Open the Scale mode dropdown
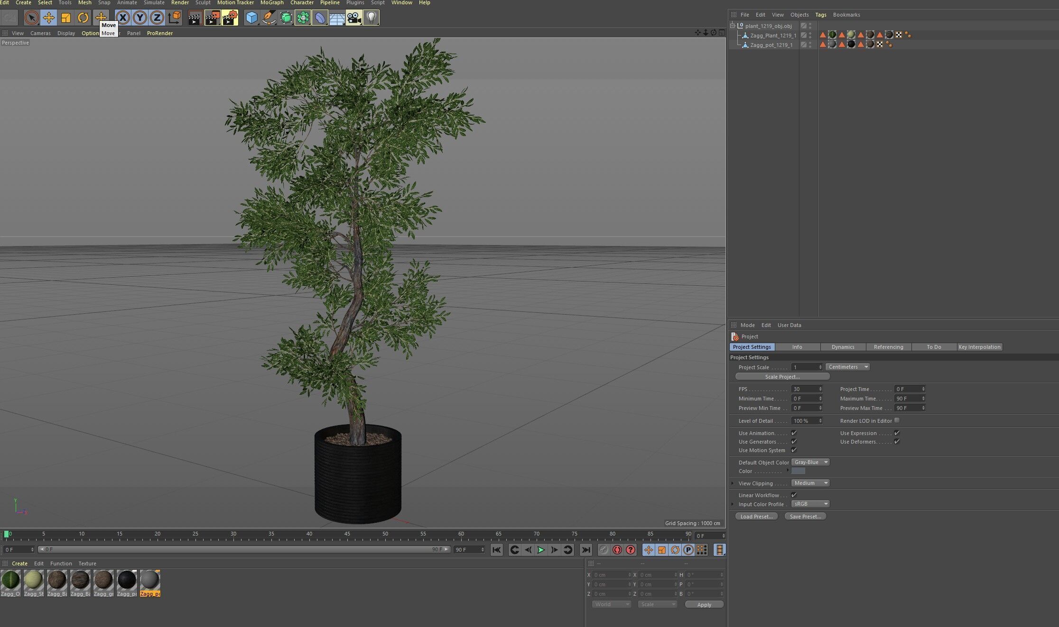1059x627 pixels. point(657,604)
